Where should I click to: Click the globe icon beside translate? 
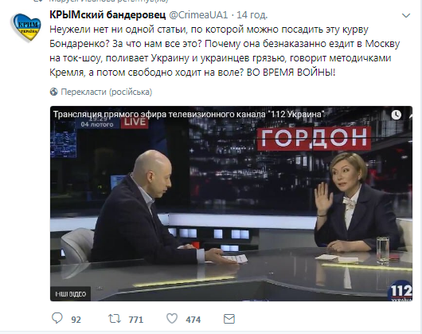pyautogui.click(x=54, y=92)
